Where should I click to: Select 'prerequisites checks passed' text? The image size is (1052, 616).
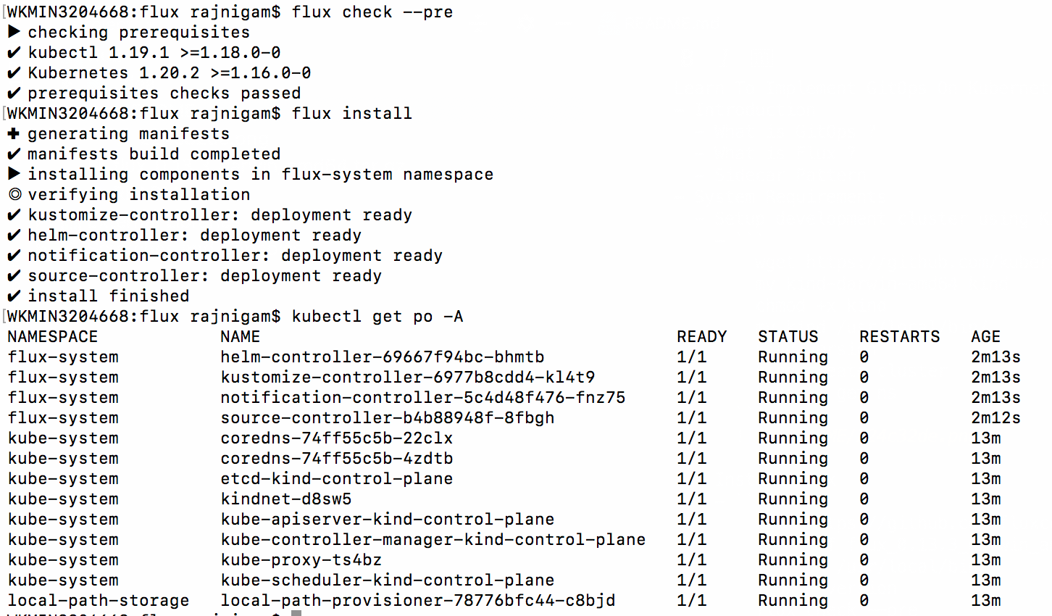[x=164, y=93]
